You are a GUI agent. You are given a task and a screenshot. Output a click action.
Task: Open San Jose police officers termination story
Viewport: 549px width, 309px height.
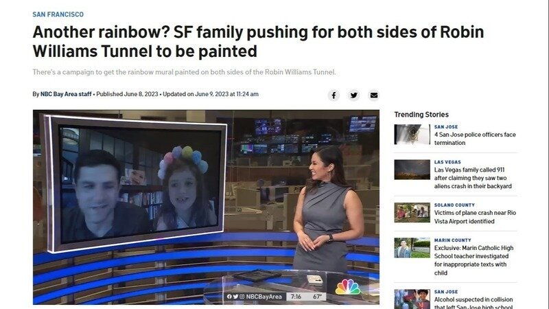point(475,139)
